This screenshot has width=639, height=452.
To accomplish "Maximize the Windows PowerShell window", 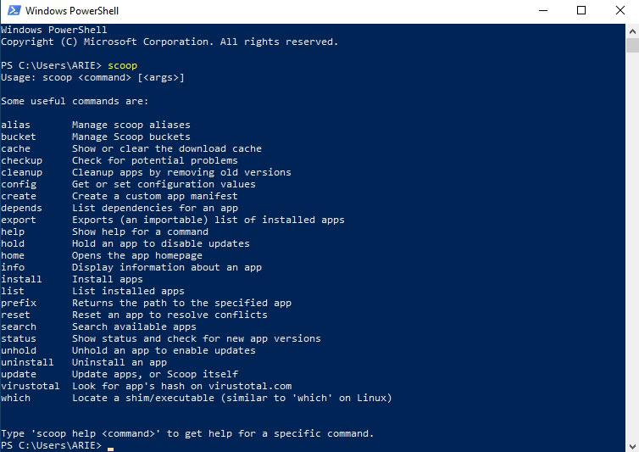I will (x=581, y=11).
